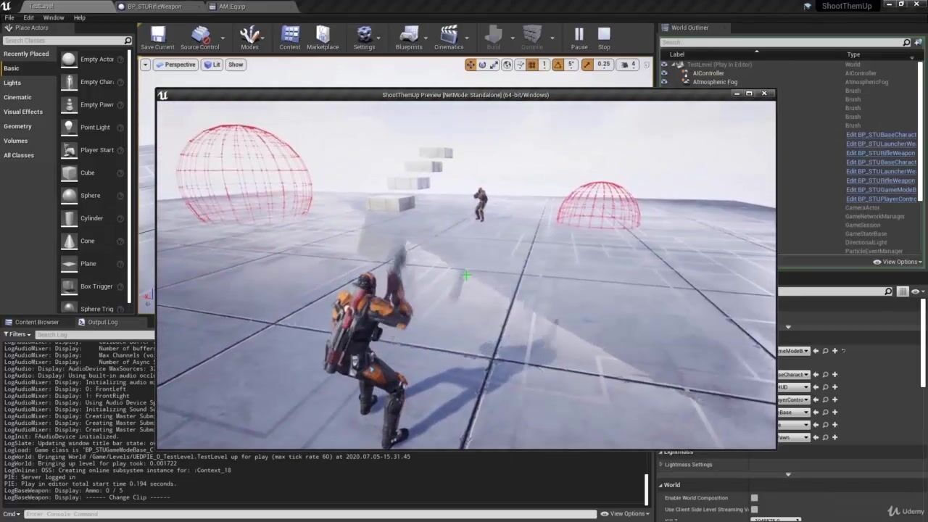Click Edit BP_STUGameModeBase link in outliner
928x522 pixels.
881,190
